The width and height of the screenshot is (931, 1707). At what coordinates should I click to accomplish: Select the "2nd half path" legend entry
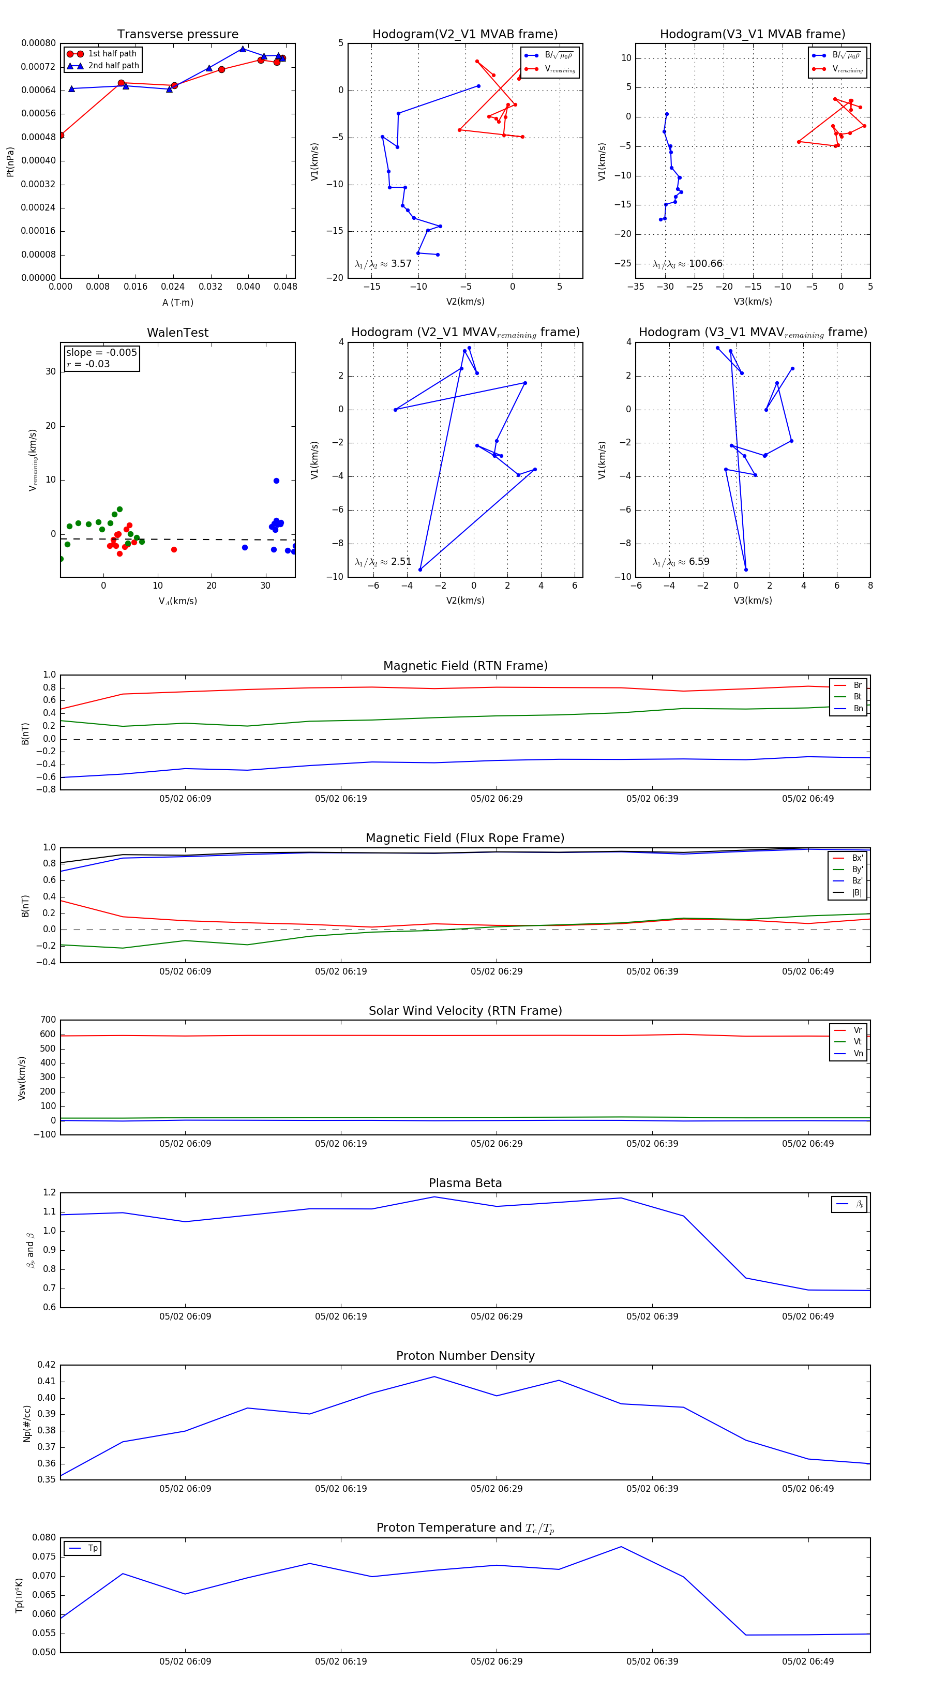(x=103, y=66)
